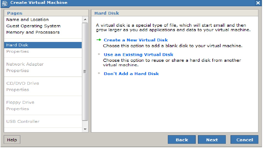
Task: Choose Create a New Virtual Disk
Action: click(x=136, y=40)
